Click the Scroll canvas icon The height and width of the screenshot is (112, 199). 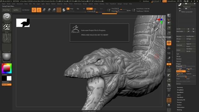point(169,23)
